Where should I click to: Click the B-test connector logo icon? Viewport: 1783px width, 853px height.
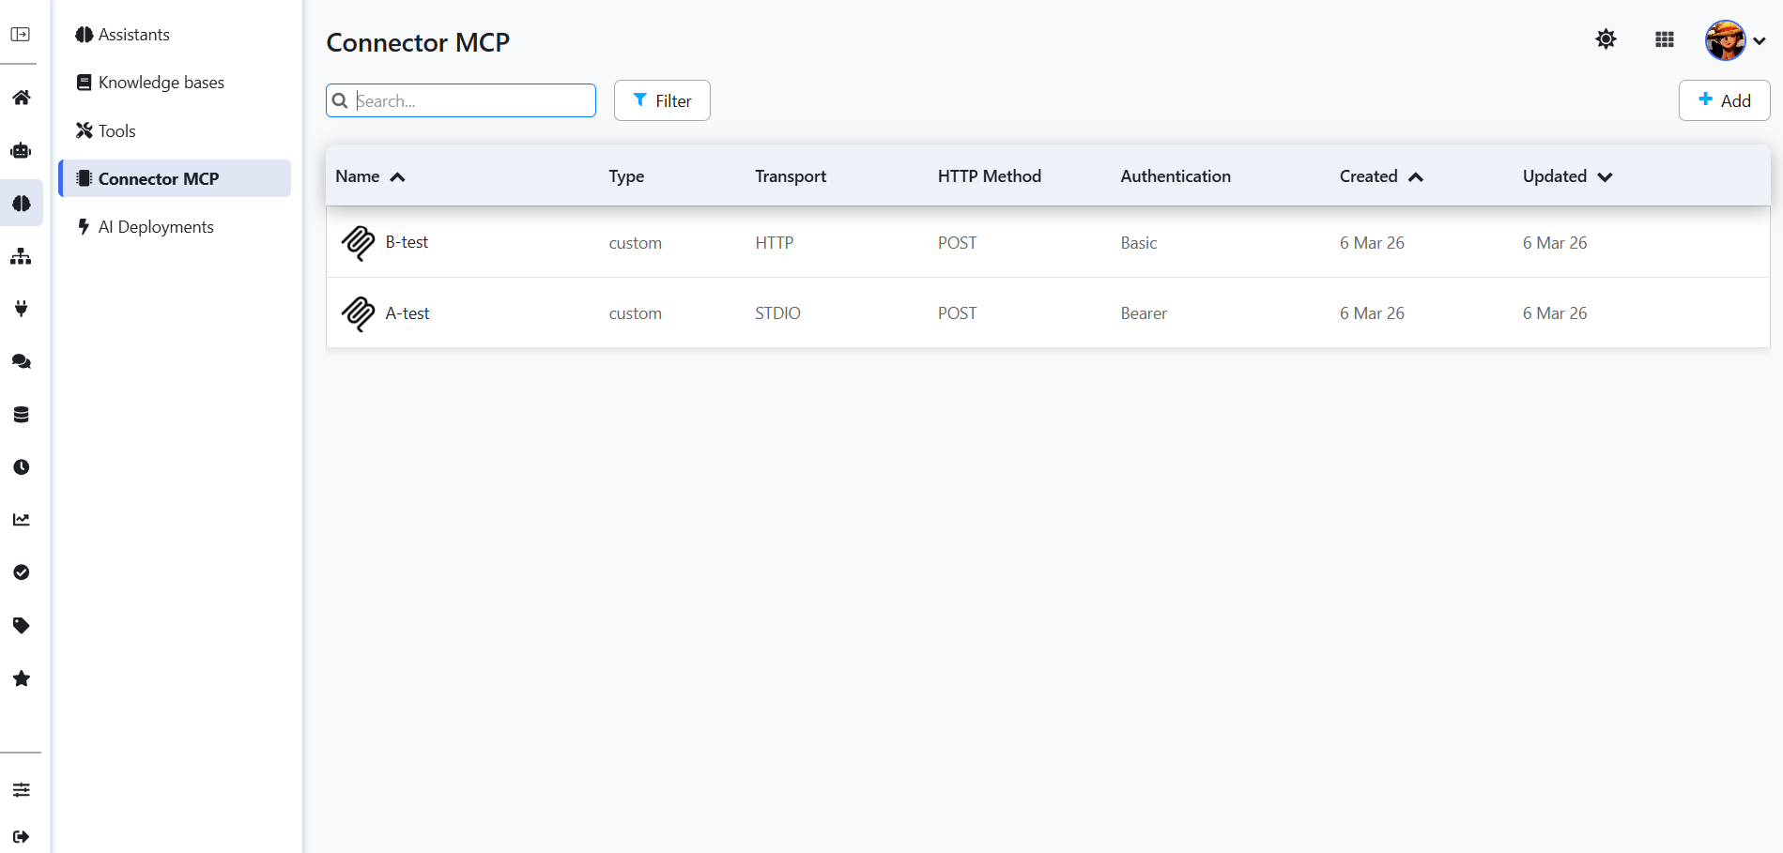point(358,243)
